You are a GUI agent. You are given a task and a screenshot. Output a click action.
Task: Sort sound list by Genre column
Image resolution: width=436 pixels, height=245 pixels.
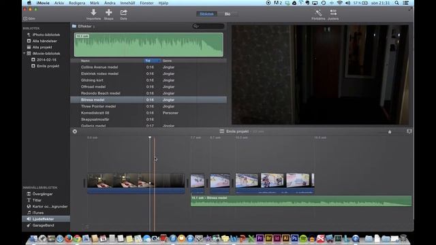click(167, 61)
